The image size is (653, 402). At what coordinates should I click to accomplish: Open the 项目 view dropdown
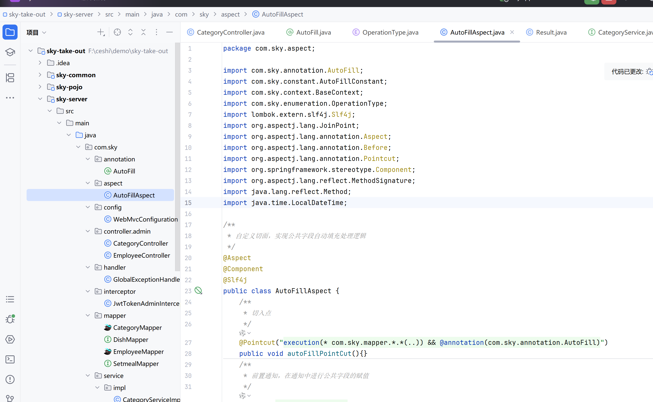[36, 32]
